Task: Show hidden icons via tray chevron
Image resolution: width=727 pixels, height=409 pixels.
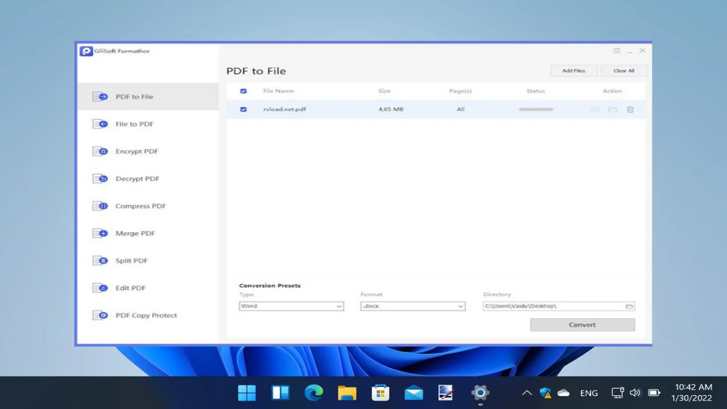Action: (527, 393)
